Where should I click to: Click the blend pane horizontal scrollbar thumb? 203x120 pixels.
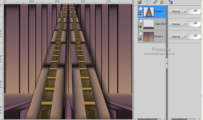click(x=179, y=119)
